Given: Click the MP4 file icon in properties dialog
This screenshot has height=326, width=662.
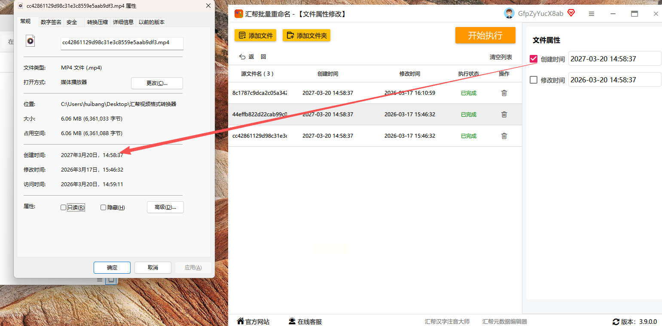Looking at the screenshot, I should 30,41.
